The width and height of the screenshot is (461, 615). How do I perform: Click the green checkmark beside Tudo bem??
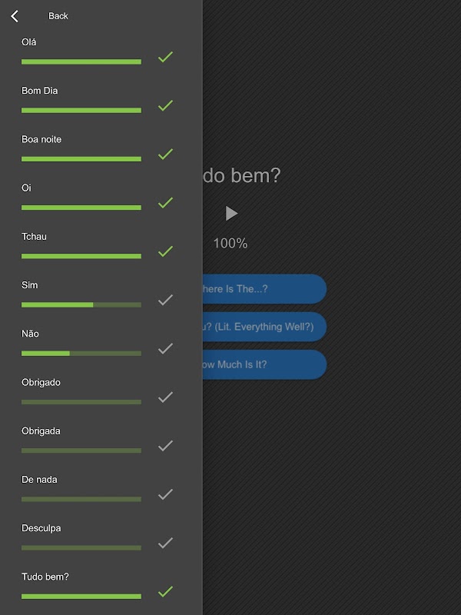(x=165, y=591)
